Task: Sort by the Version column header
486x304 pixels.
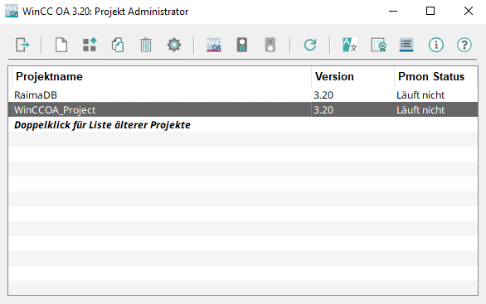Action: click(352, 76)
